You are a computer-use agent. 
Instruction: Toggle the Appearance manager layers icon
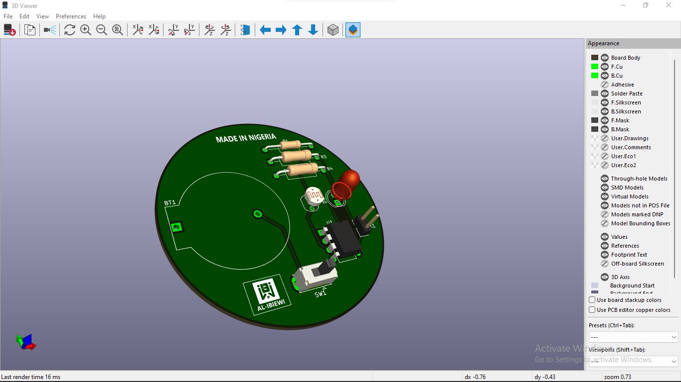point(353,30)
